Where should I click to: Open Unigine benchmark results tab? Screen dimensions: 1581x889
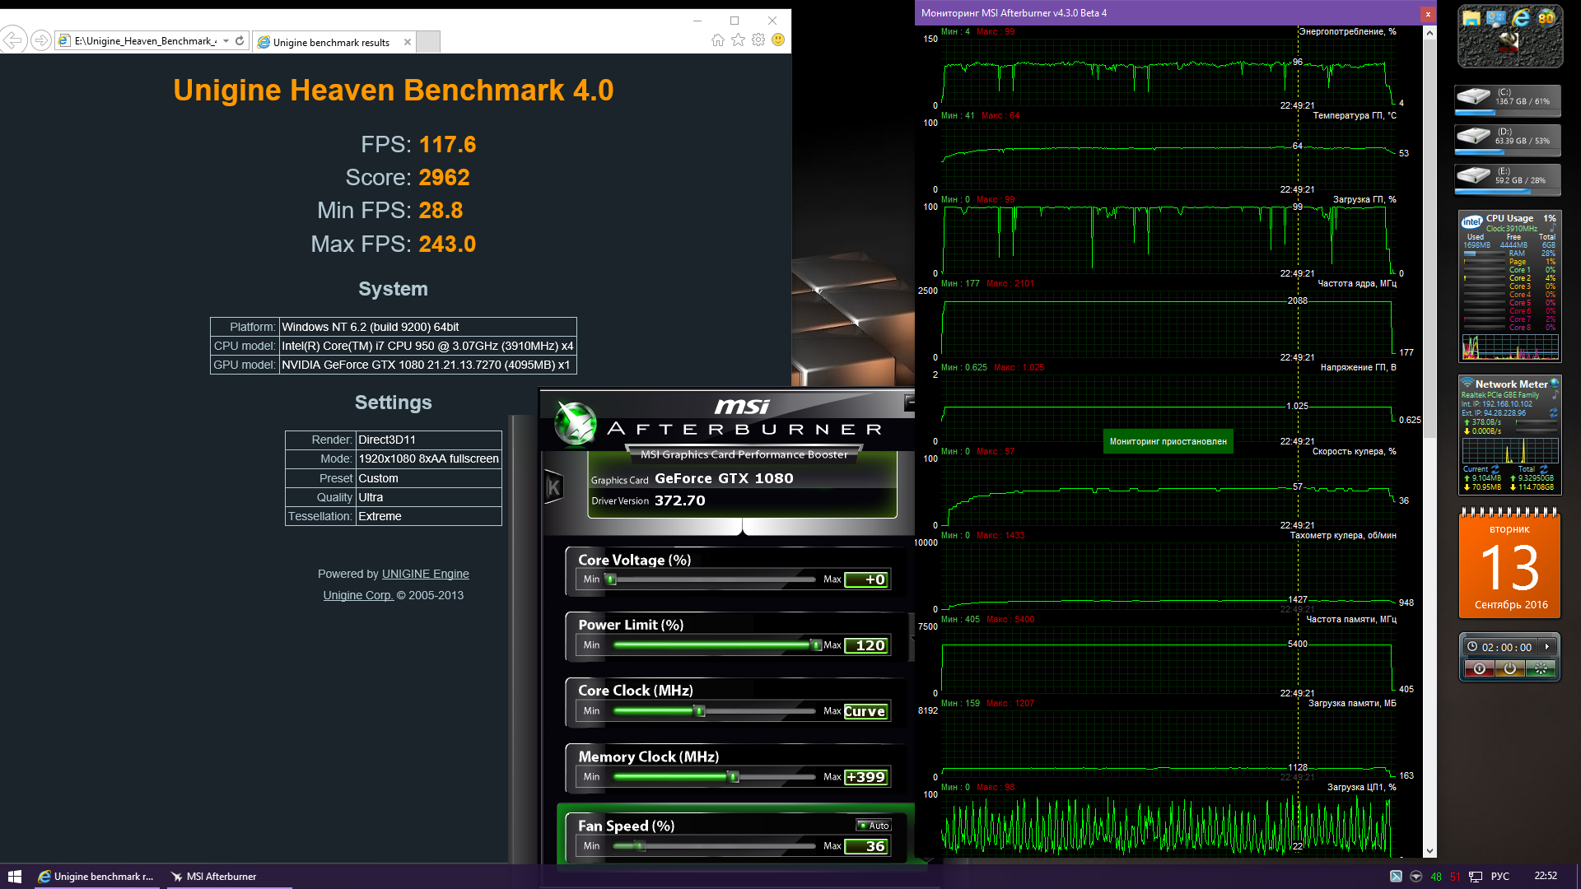pyautogui.click(x=331, y=42)
